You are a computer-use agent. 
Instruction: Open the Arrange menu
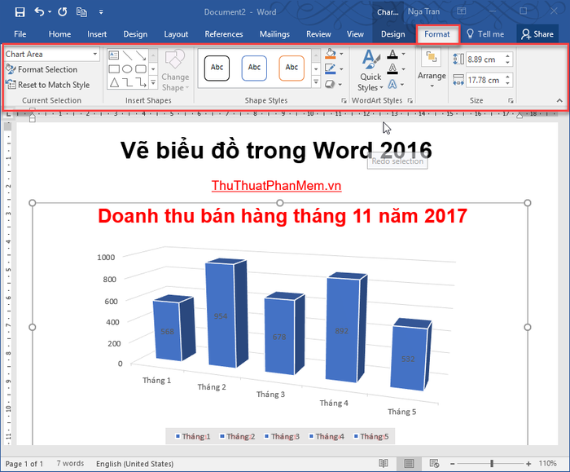tap(432, 69)
